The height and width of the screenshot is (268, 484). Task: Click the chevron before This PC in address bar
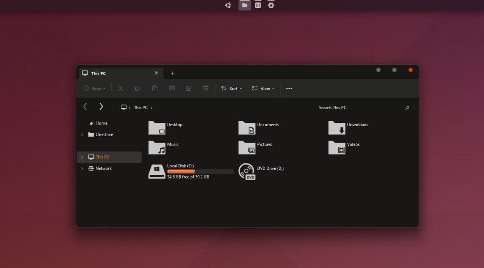tap(129, 108)
